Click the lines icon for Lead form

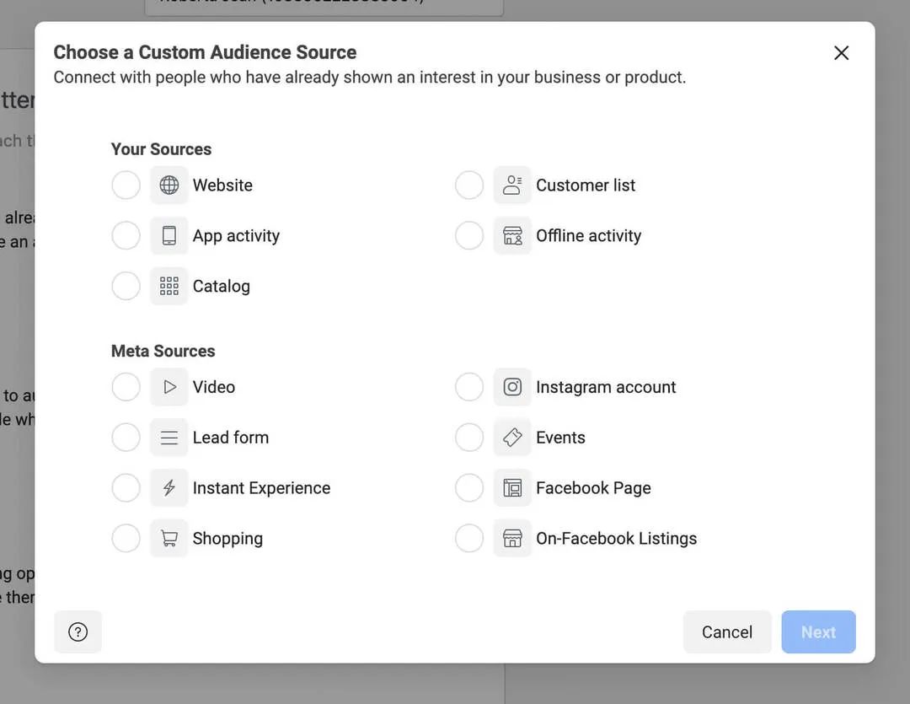(x=169, y=438)
